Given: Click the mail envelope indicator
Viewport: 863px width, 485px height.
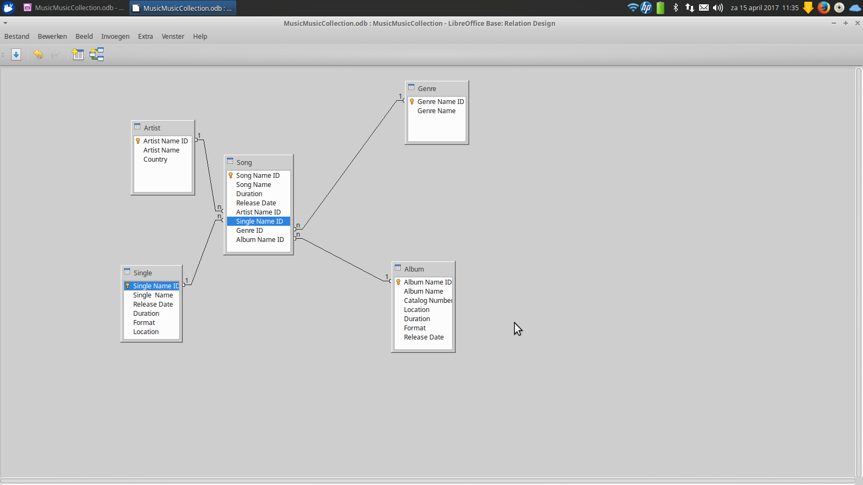Looking at the screenshot, I should tap(704, 8).
